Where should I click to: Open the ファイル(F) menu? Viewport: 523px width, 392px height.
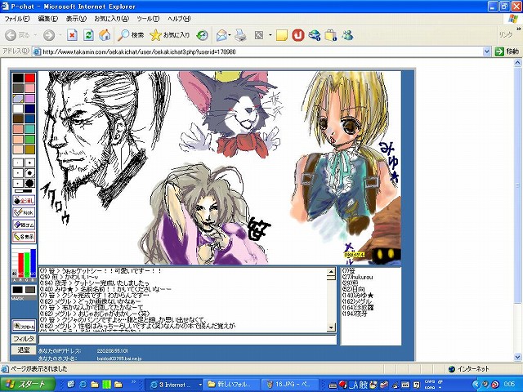(16, 19)
